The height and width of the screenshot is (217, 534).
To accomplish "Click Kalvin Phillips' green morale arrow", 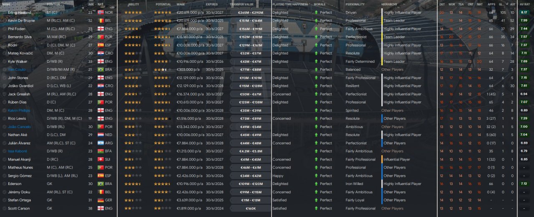I will point(316,110).
